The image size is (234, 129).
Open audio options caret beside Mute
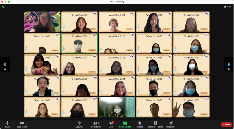coord(13,123)
